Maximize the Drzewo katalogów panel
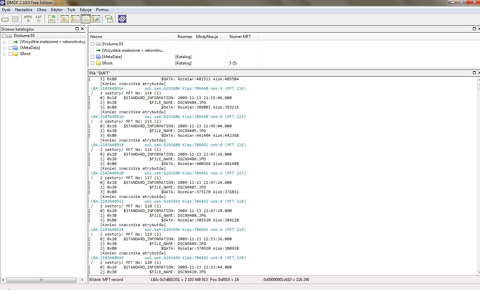This screenshot has height=290, width=480. 77,29
